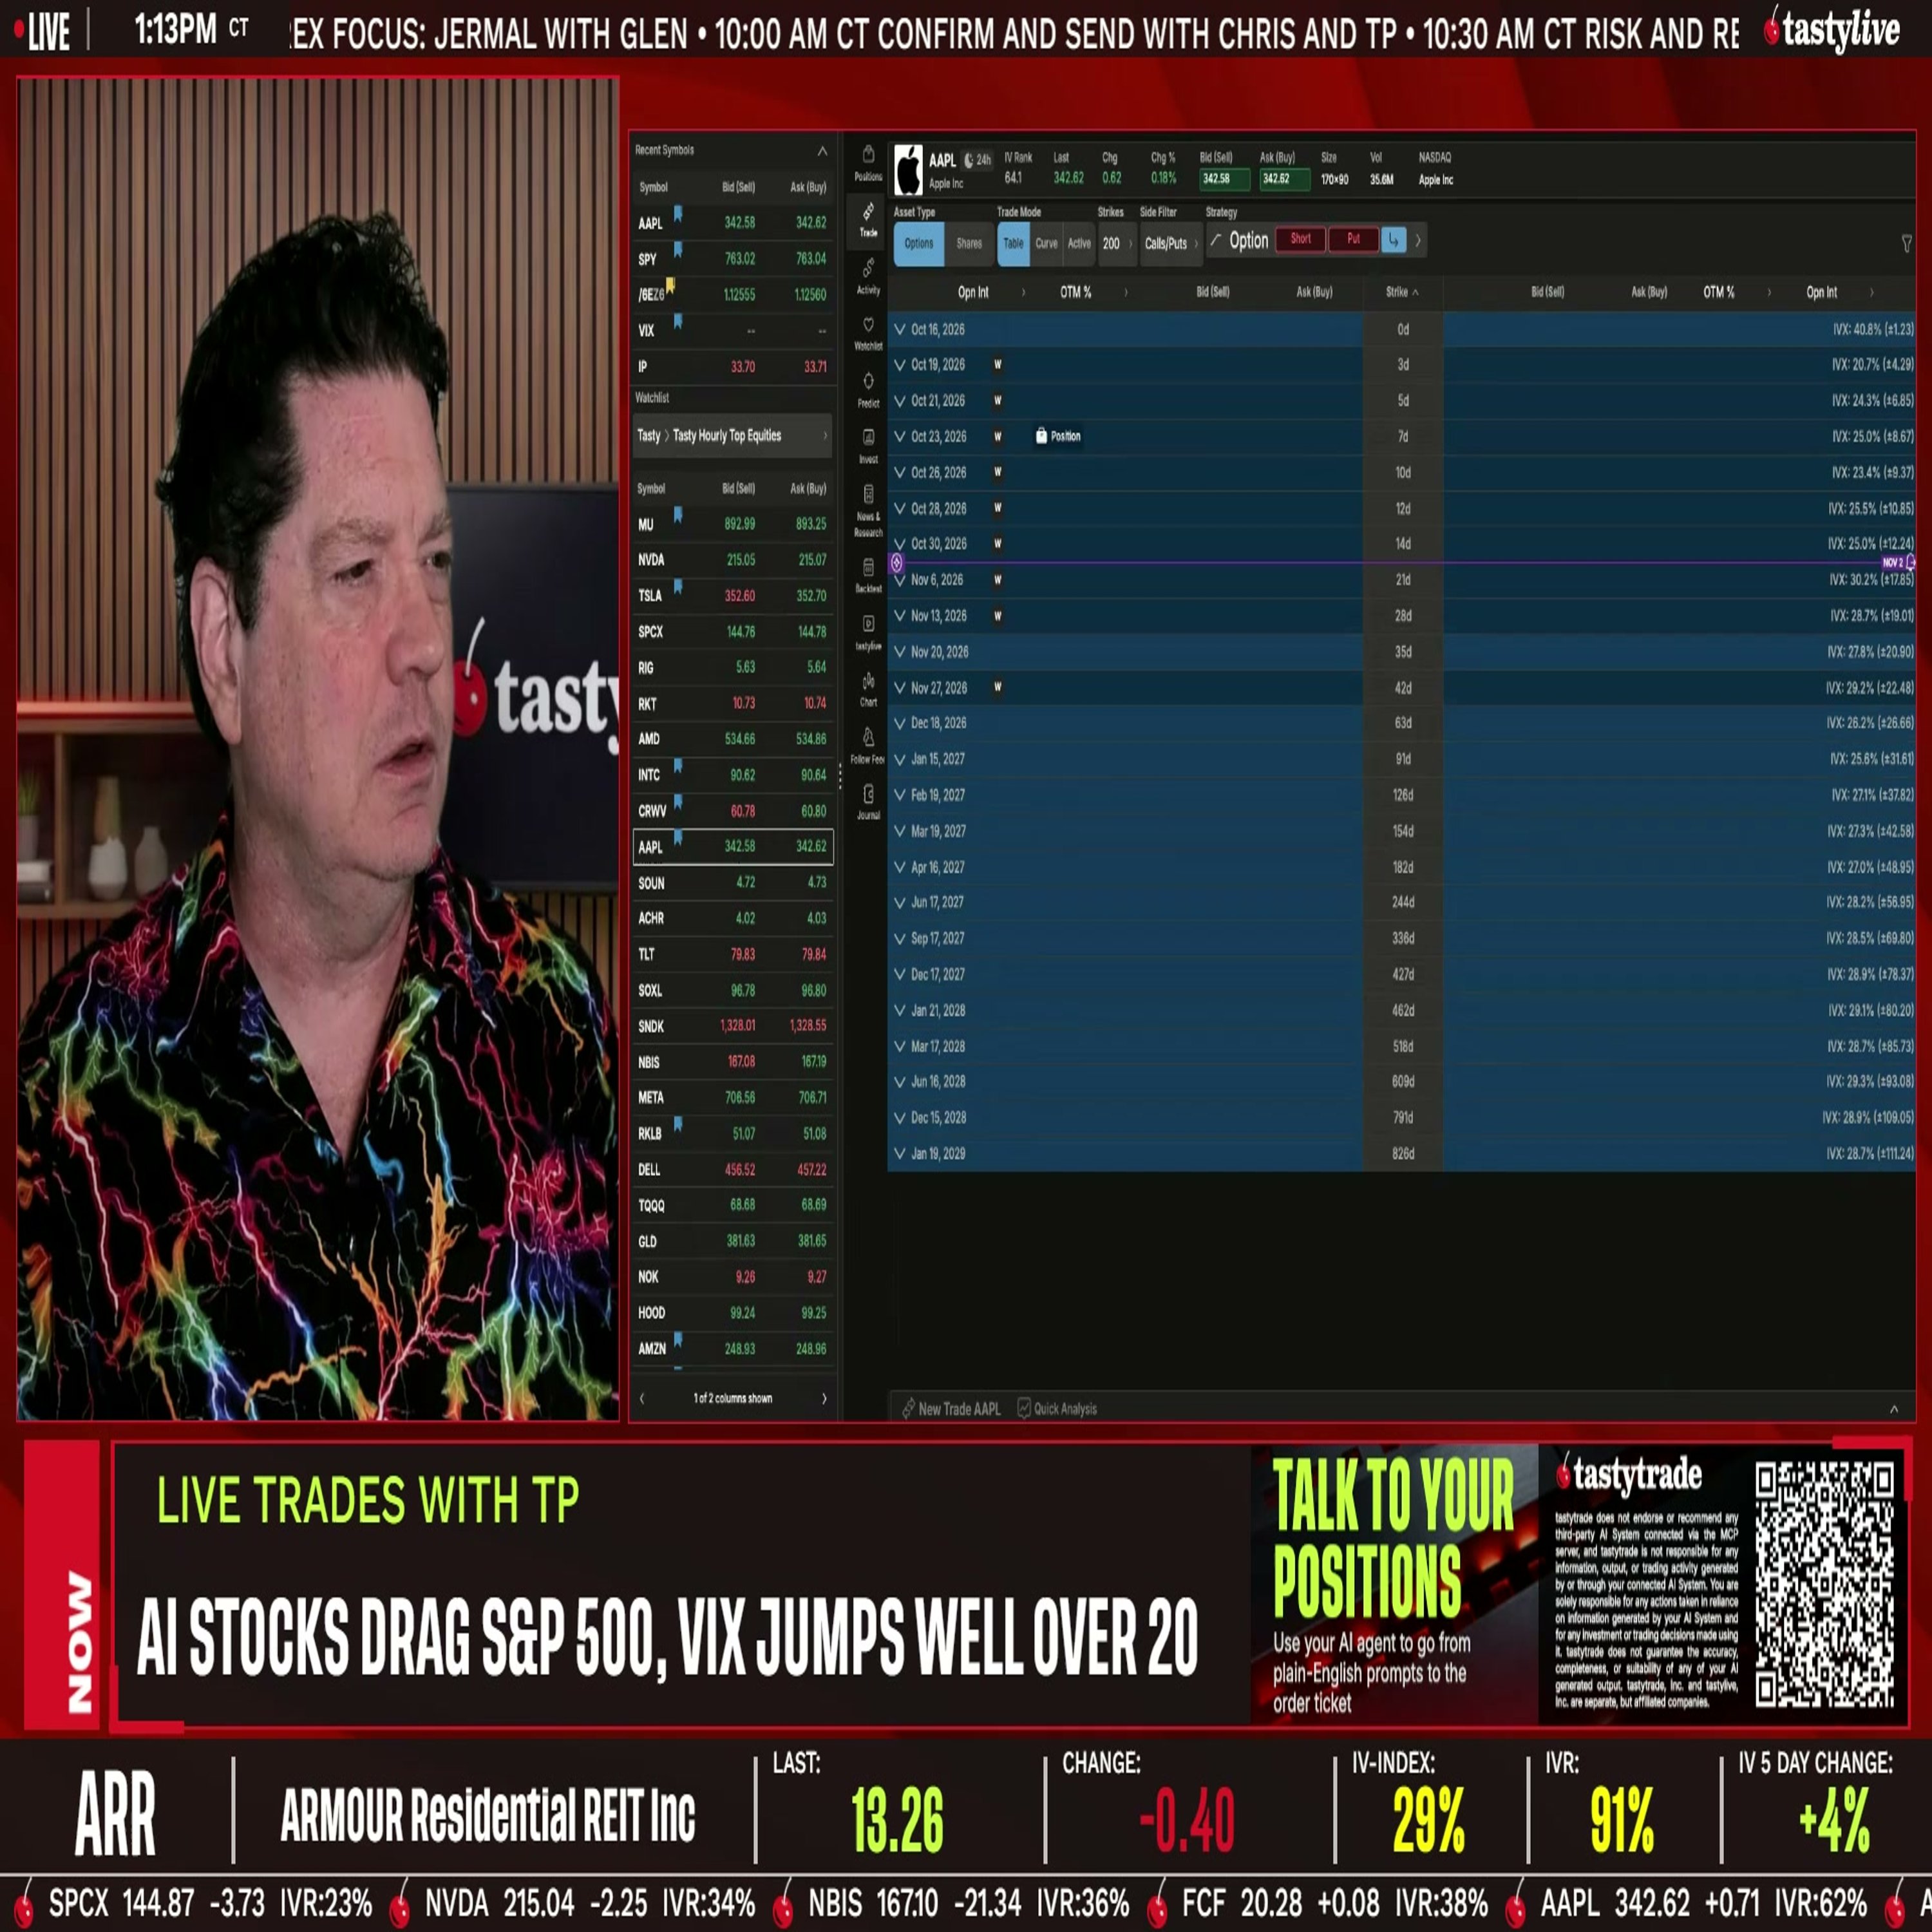Click the blue strategy swap arrow button
This screenshot has height=1932, width=1932.
pos(1393,240)
